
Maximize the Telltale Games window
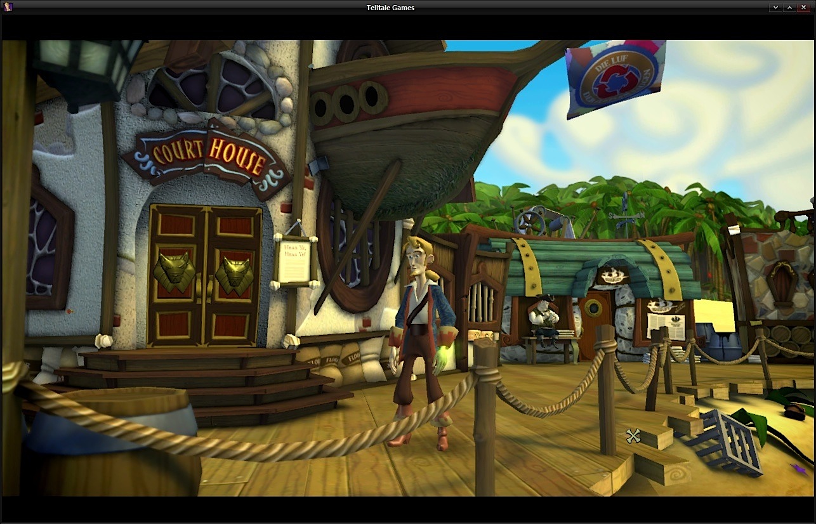tap(789, 7)
